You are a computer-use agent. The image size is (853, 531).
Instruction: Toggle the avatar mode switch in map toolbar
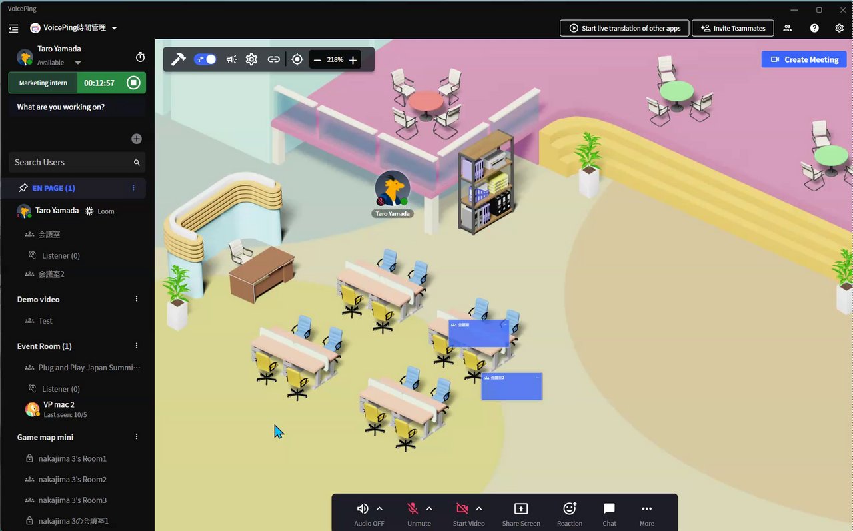click(205, 59)
